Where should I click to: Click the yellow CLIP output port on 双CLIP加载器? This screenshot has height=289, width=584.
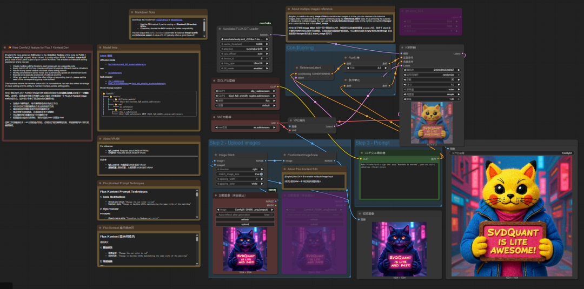pos(278,86)
